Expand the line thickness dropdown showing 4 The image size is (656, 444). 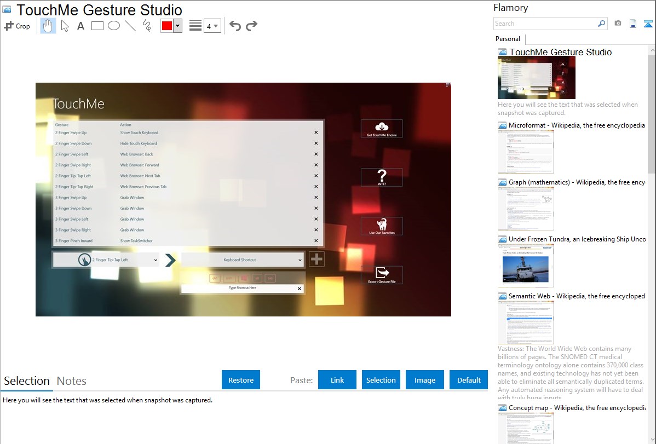coord(212,26)
